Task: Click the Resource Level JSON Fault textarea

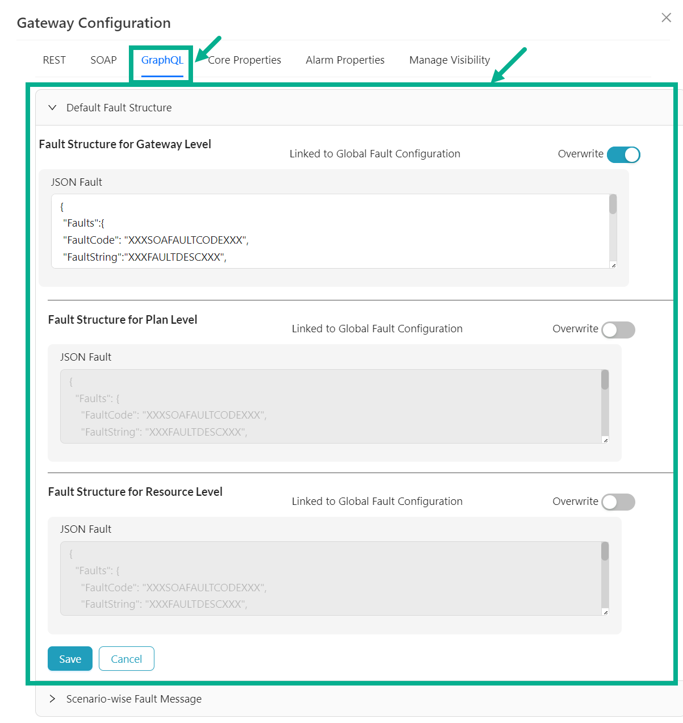Action: 329,578
